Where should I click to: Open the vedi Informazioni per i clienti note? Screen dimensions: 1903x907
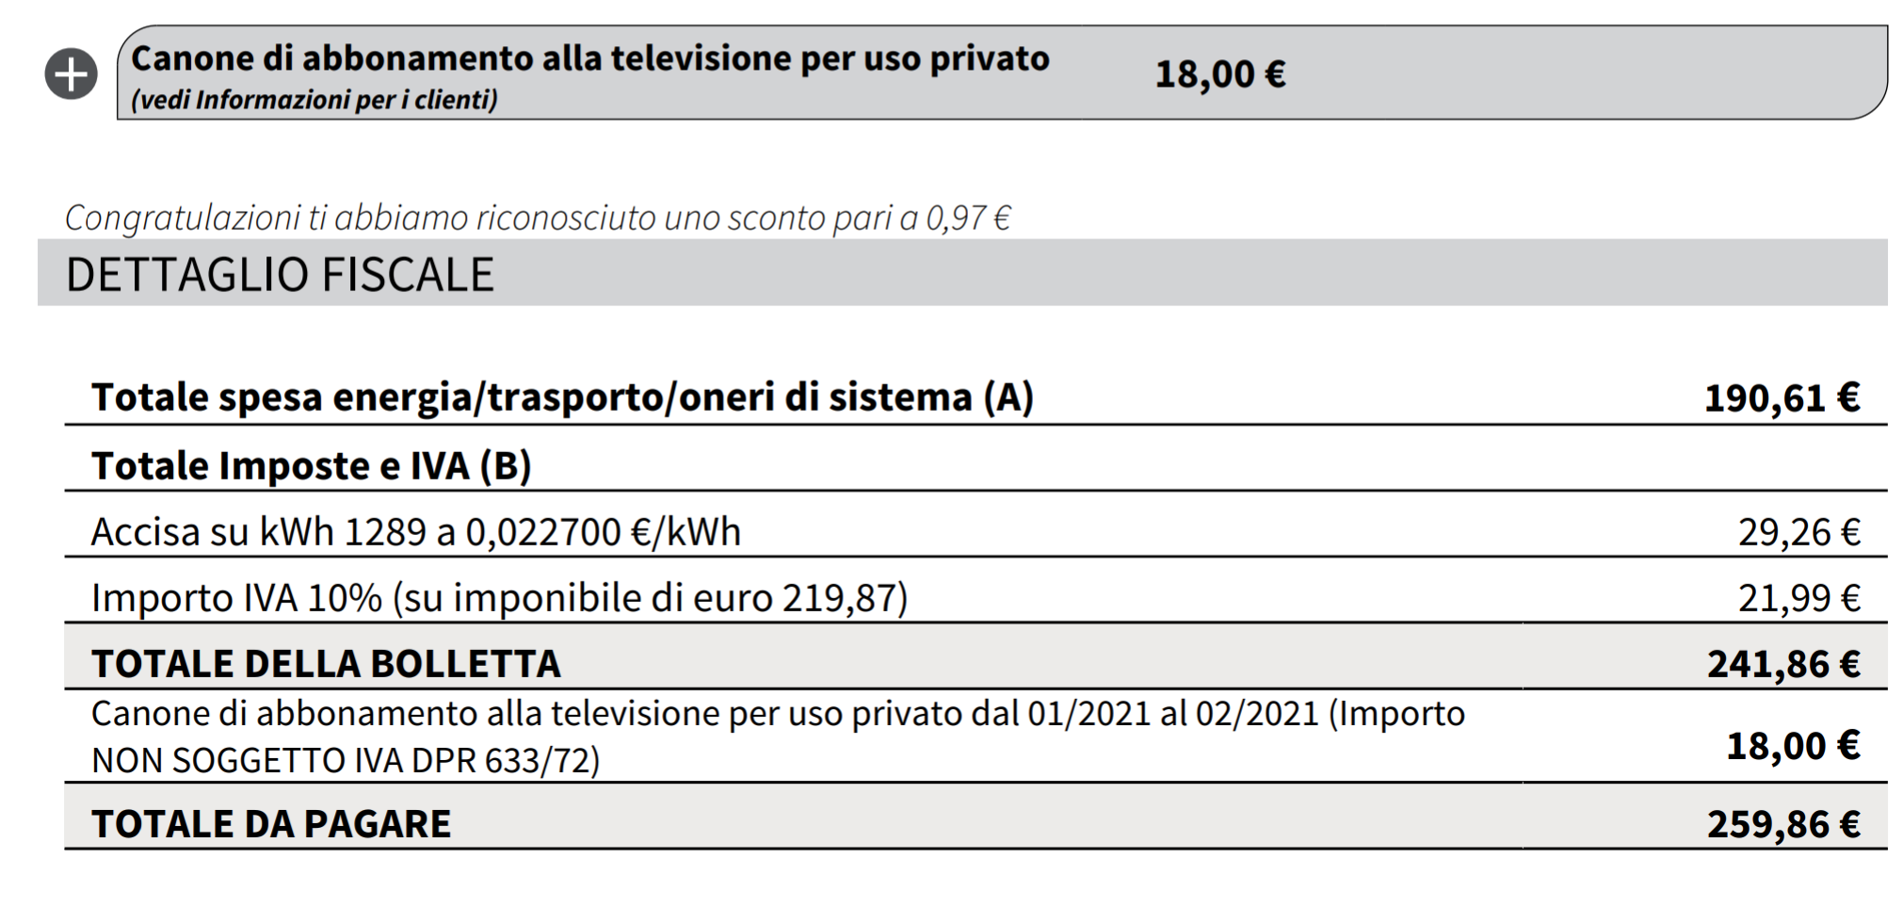314,99
